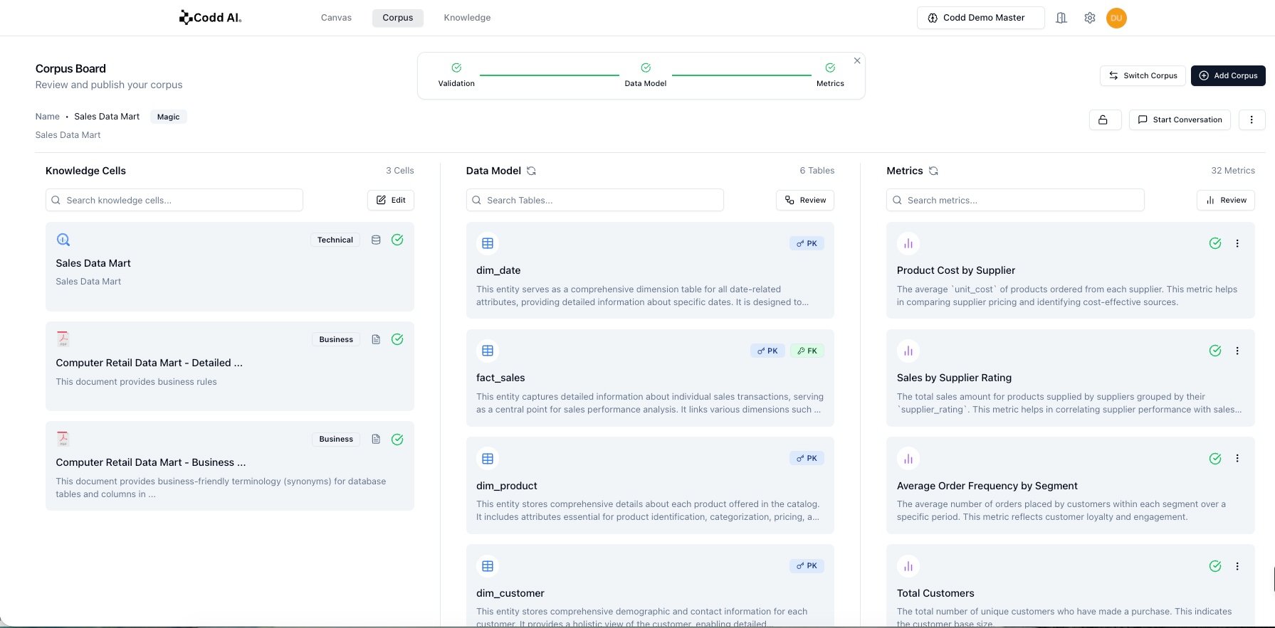This screenshot has width=1275, height=628.
Task: Click the book icon in top bar
Action: (x=1061, y=18)
